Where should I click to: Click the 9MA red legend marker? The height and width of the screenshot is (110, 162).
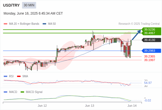[19, 76]
